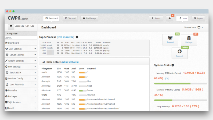Click the rootfs filesystem entry

point(44,72)
